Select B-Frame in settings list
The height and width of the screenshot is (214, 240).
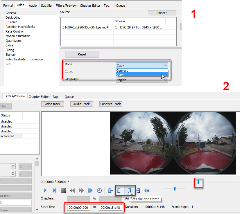[x=31, y=22]
